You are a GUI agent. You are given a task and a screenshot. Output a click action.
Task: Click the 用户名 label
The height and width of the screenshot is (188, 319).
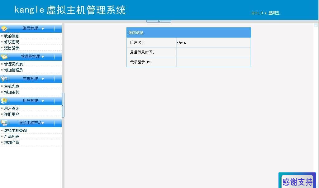pos(136,43)
